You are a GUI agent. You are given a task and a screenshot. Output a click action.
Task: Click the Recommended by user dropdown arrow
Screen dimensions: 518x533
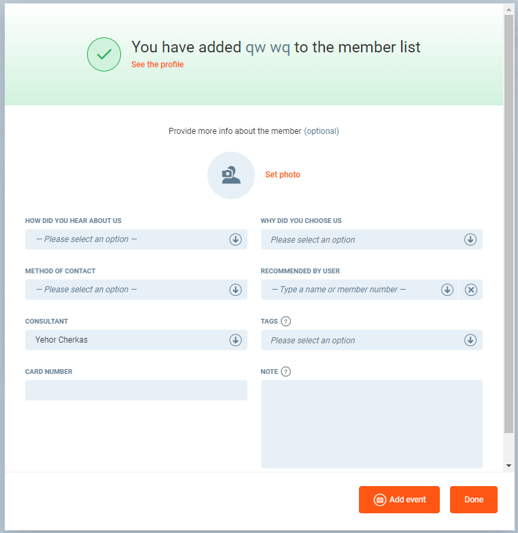point(447,290)
